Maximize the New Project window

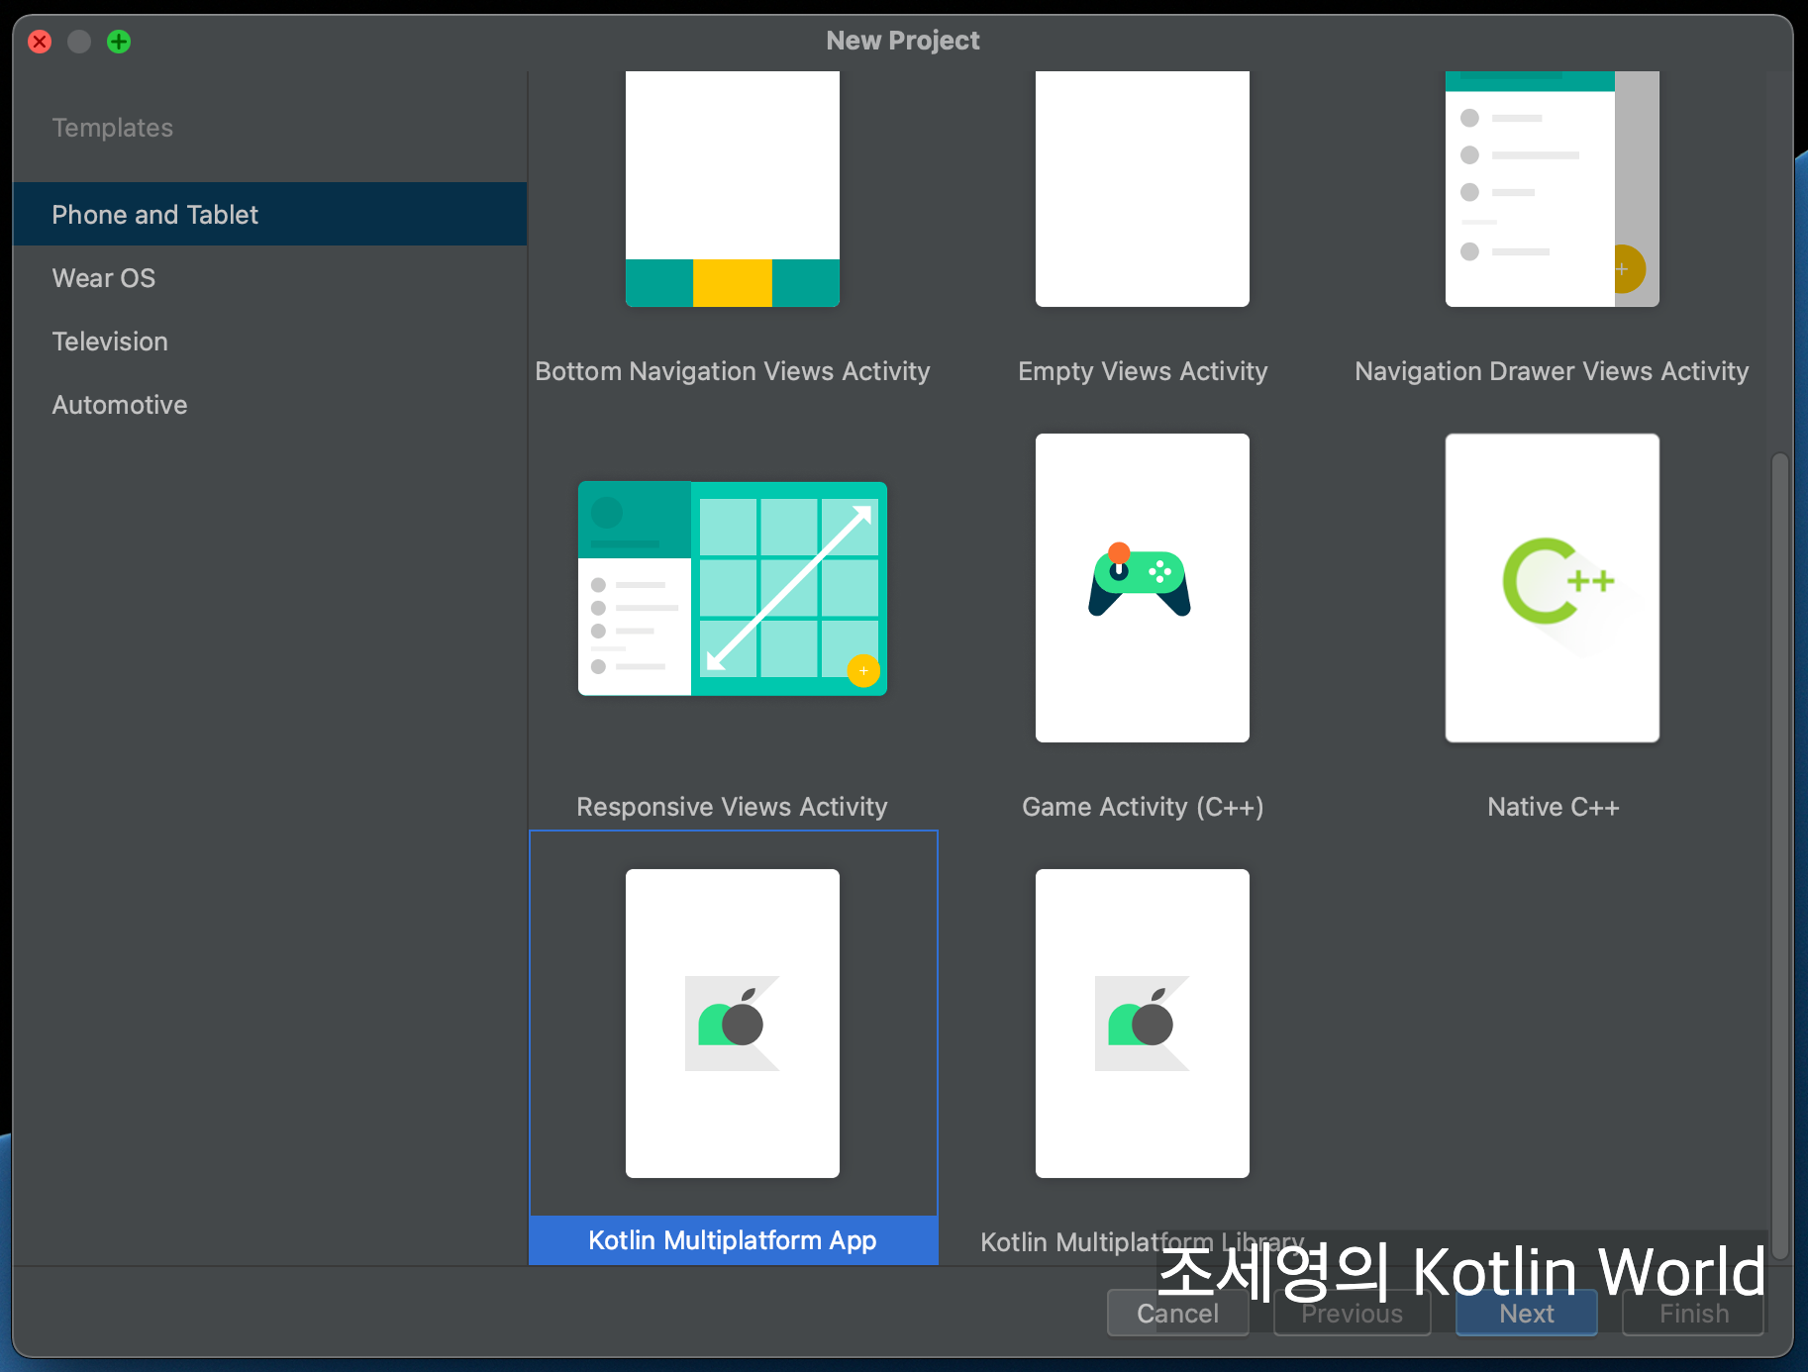pos(119,42)
